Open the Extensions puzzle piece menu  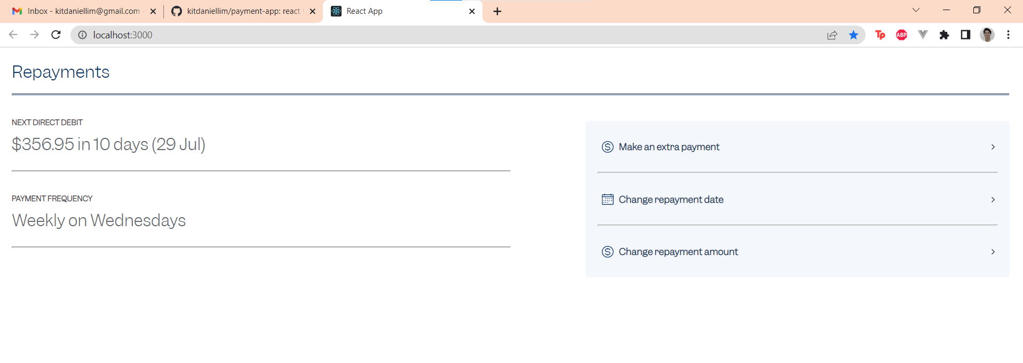click(944, 35)
